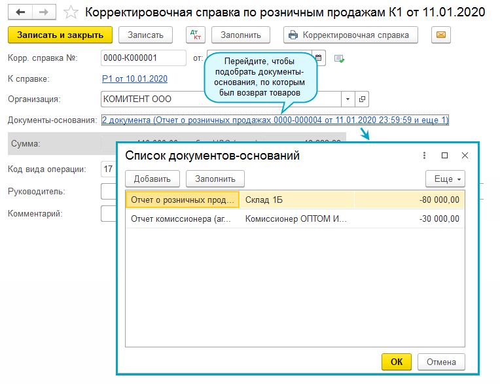Click the Записать button

coord(145,35)
